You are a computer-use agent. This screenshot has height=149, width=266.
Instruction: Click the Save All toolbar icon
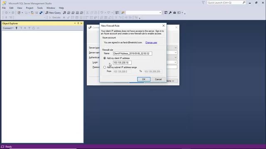[x=41, y=13]
